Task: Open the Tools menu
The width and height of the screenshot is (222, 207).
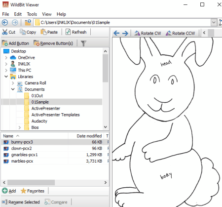Action: (32, 14)
